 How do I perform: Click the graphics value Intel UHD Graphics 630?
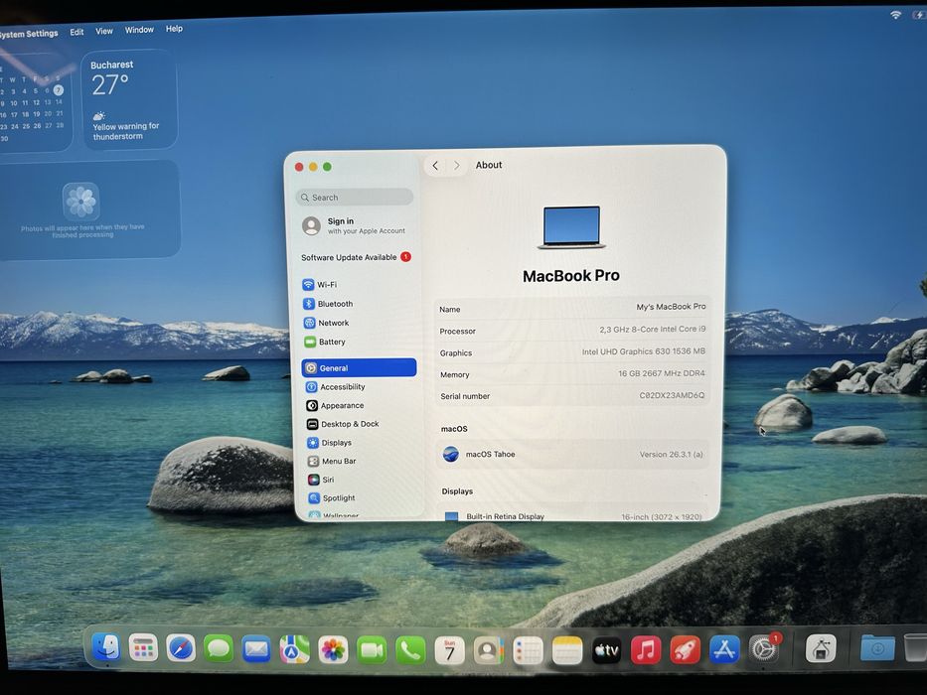(643, 351)
